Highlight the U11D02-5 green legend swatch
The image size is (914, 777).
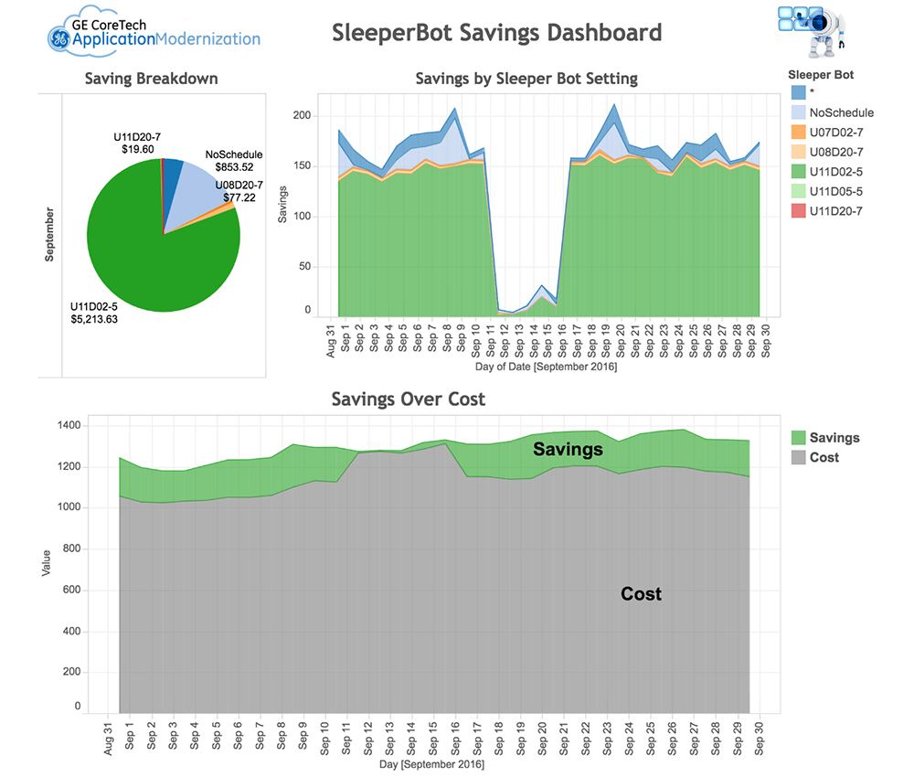tap(799, 171)
